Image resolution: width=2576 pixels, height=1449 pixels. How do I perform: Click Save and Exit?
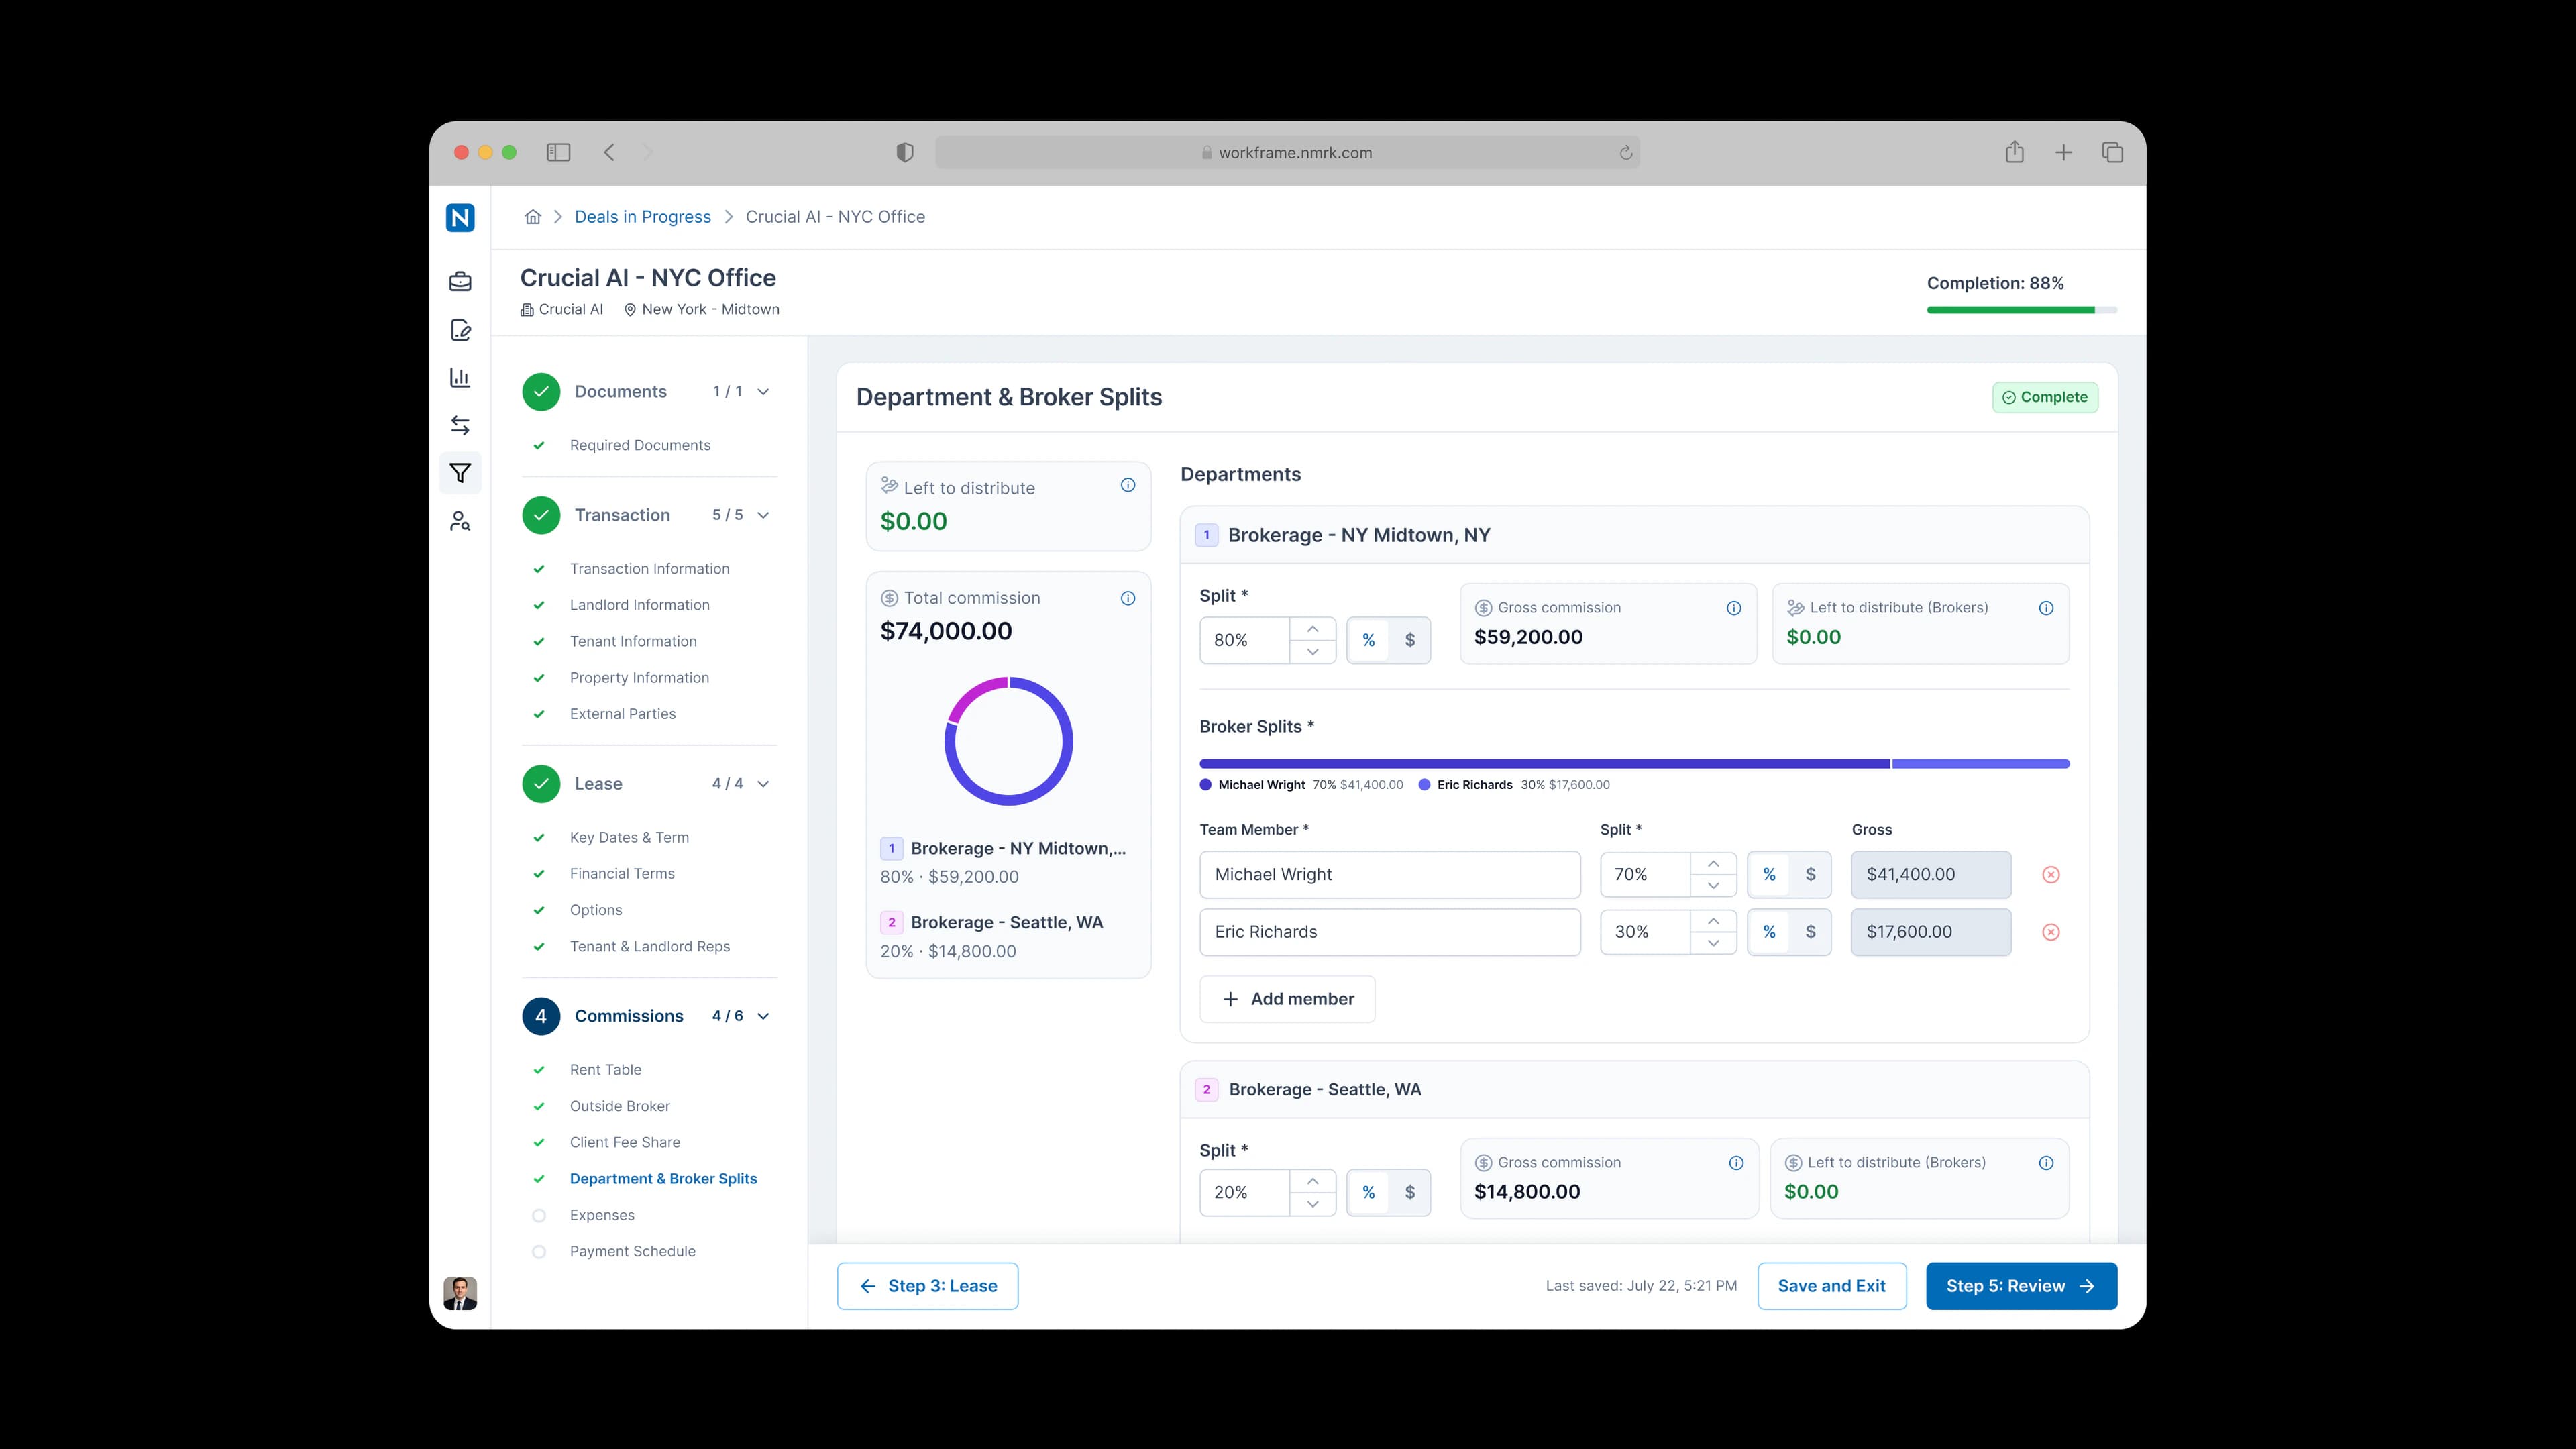[x=1832, y=1286]
